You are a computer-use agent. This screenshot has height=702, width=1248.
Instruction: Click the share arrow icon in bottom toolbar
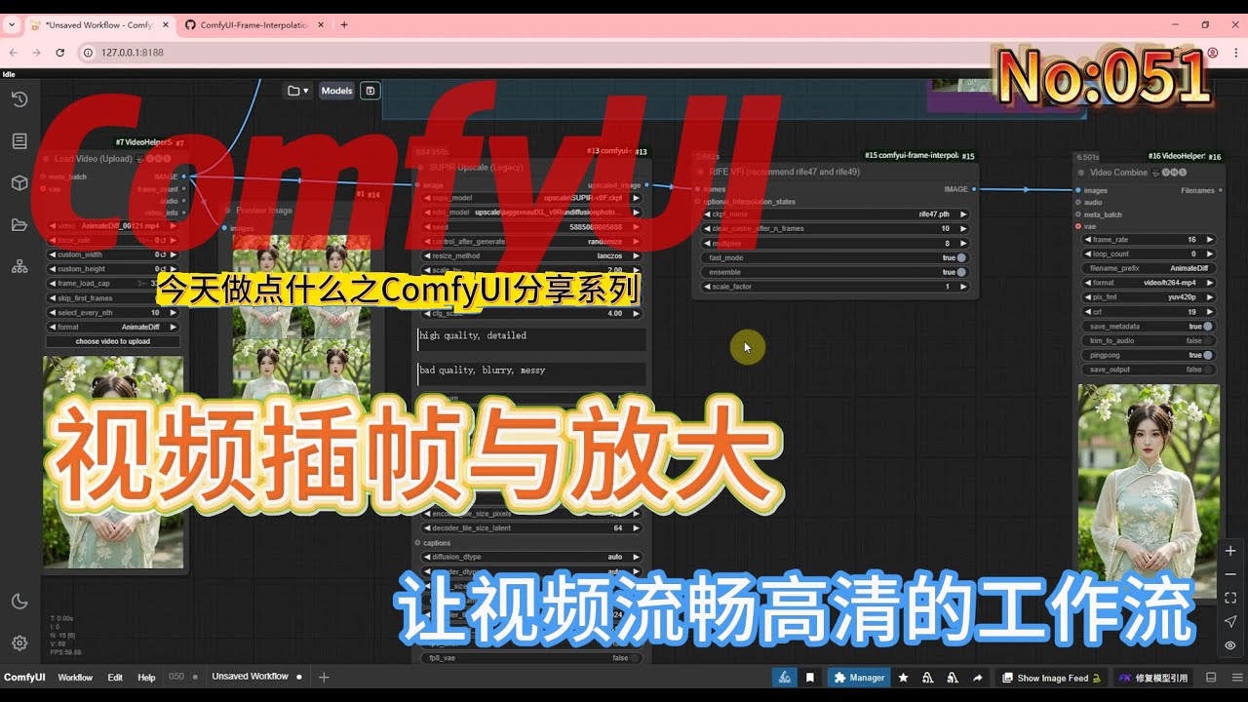977,678
